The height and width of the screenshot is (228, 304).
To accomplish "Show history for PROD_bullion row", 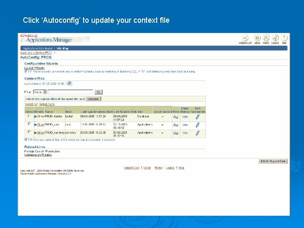I will click(x=185, y=117).
